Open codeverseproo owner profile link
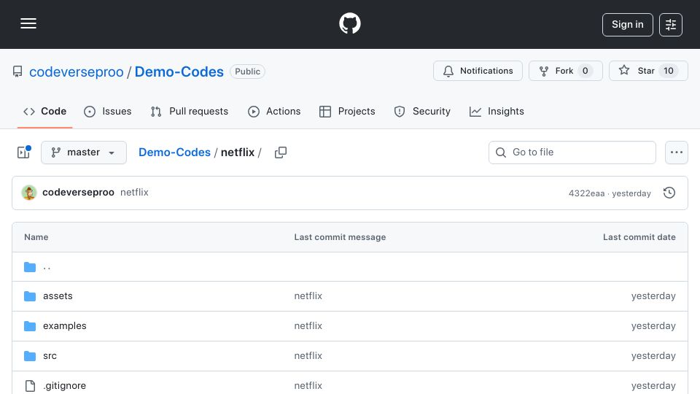700x394 pixels. tap(77, 72)
